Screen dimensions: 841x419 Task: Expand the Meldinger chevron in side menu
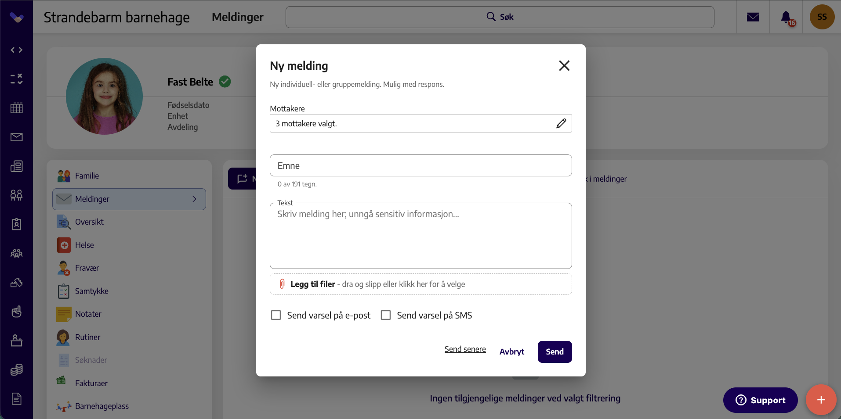[x=194, y=199]
